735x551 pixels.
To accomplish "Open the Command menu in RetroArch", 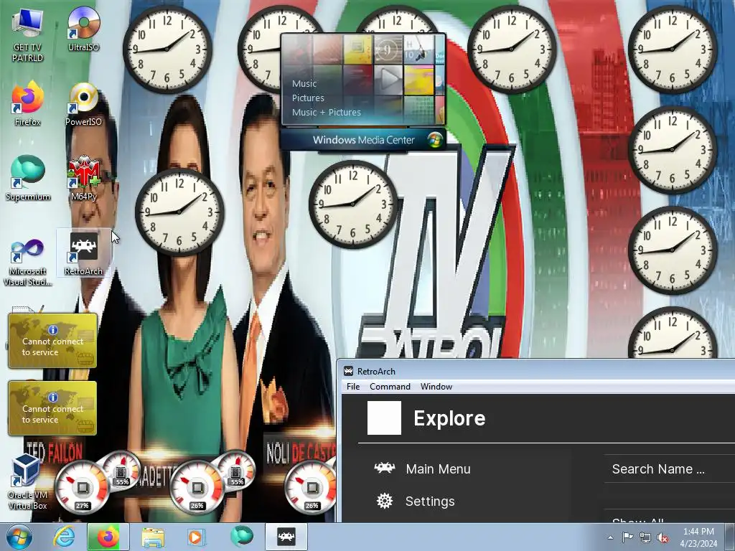I will point(390,387).
